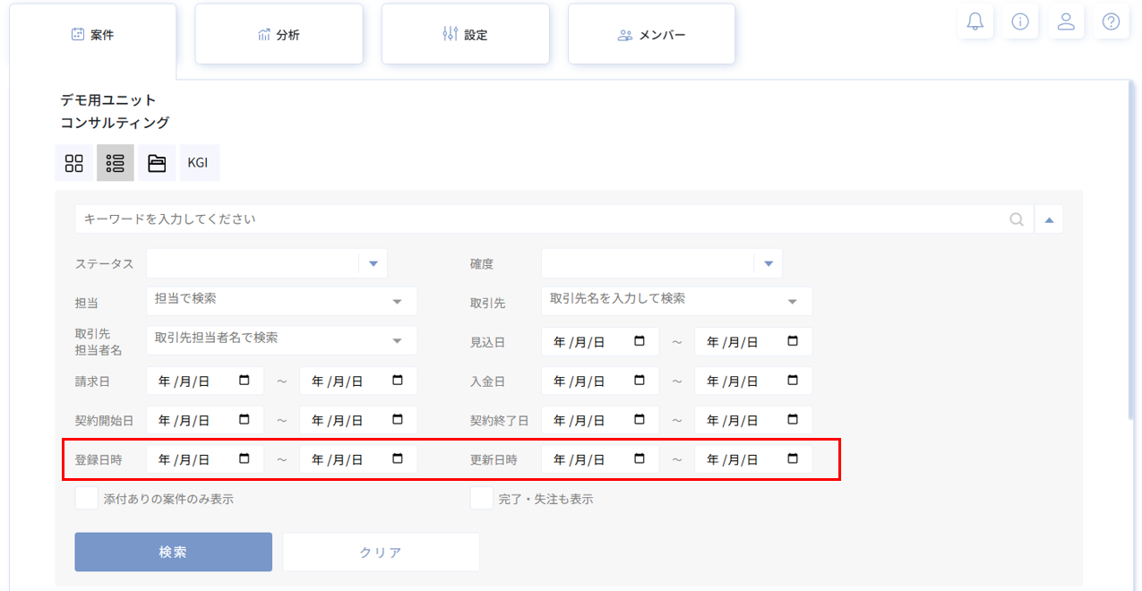
Task: Expand the 確度 dropdown
Action: tap(768, 263)
